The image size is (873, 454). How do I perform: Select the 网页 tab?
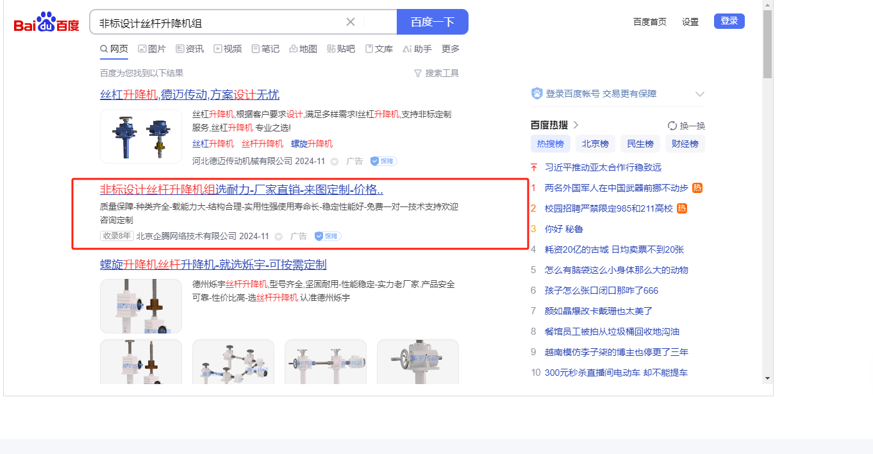click(x=114, y=49)
